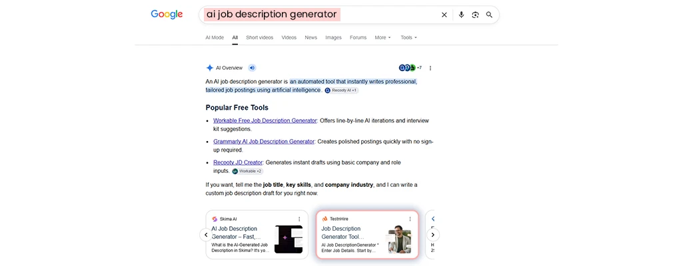
Task: Click the Recooty AI +1 source chip
Action: click(342, 90)
